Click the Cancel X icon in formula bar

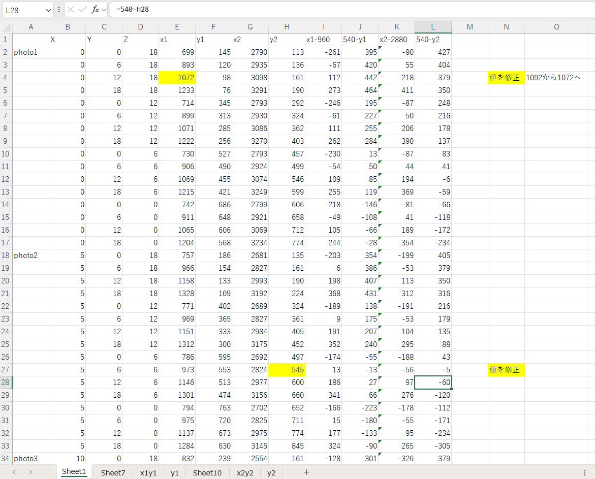click(x=71, y=10)
